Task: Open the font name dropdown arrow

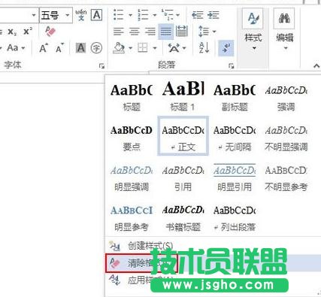Action: (x=34, y=16)
